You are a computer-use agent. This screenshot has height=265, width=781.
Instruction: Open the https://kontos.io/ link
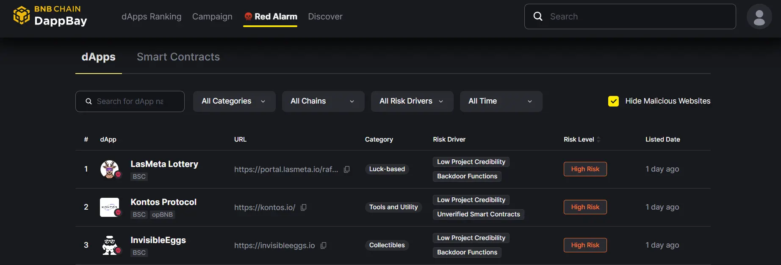[x=264, y=208]
